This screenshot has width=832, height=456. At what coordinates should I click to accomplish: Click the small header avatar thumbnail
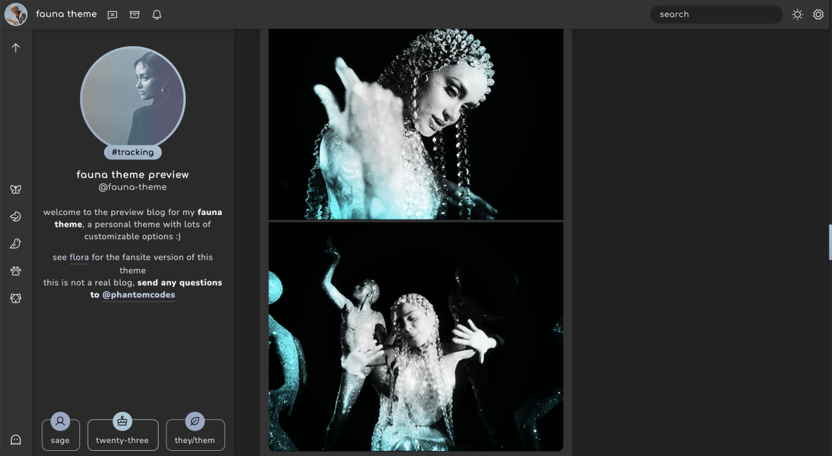pos(16,14)
